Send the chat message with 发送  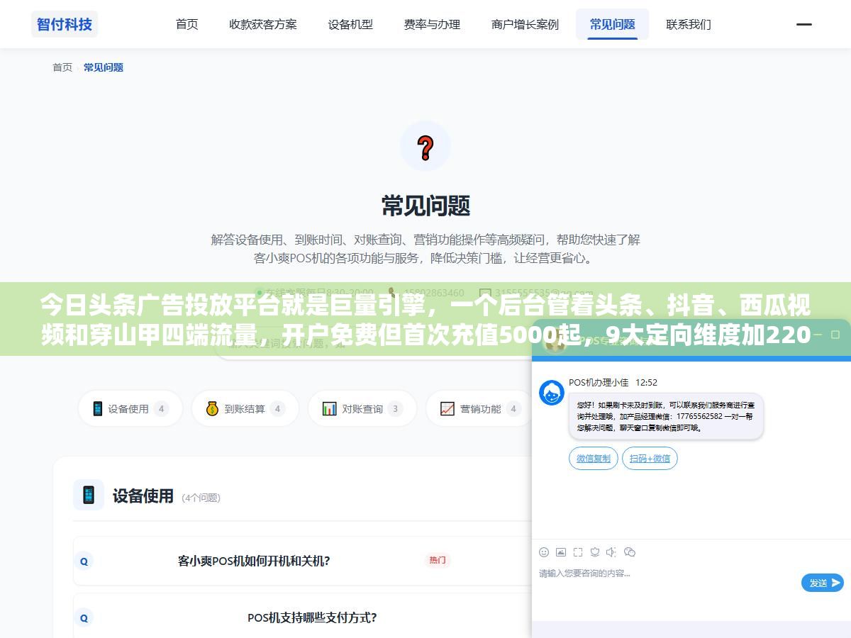(823, 583)
